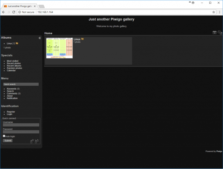Follow the Piwigo link in footer
This screenshot has width=223, height=169.
pyautogui.click(x=219, y=151)
